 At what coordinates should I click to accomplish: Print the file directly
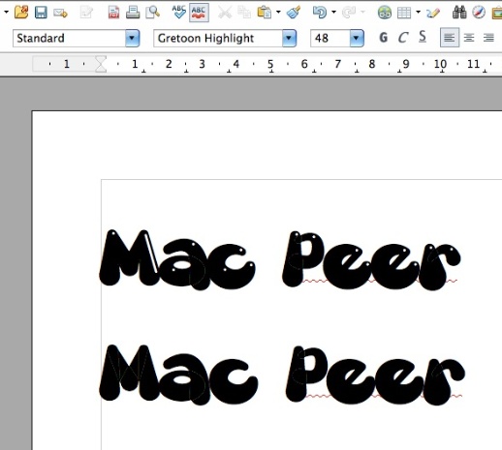click(x=133, y=13)
